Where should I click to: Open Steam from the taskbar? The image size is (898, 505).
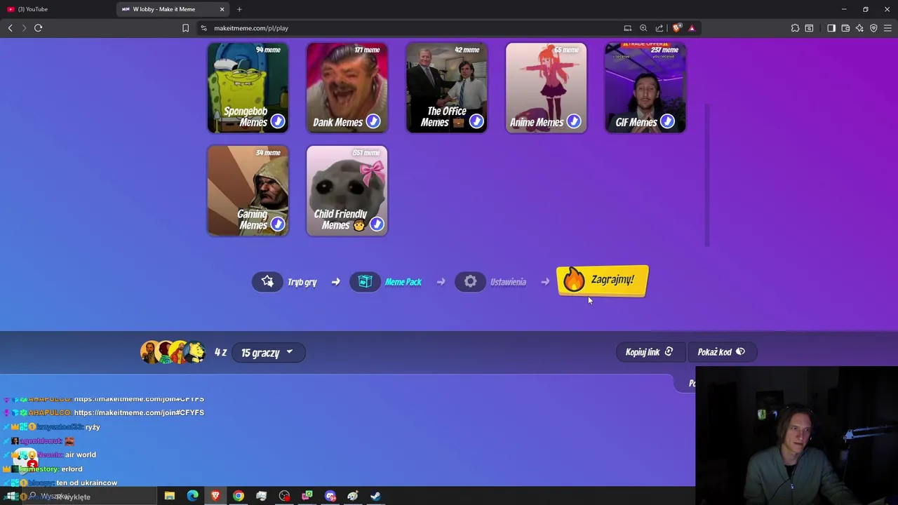(x=375, y=496)
